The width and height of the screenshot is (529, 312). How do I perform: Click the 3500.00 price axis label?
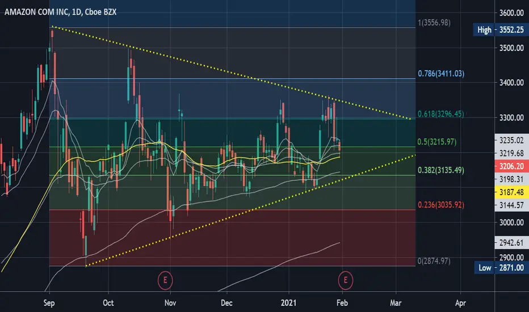click(511, 48)
